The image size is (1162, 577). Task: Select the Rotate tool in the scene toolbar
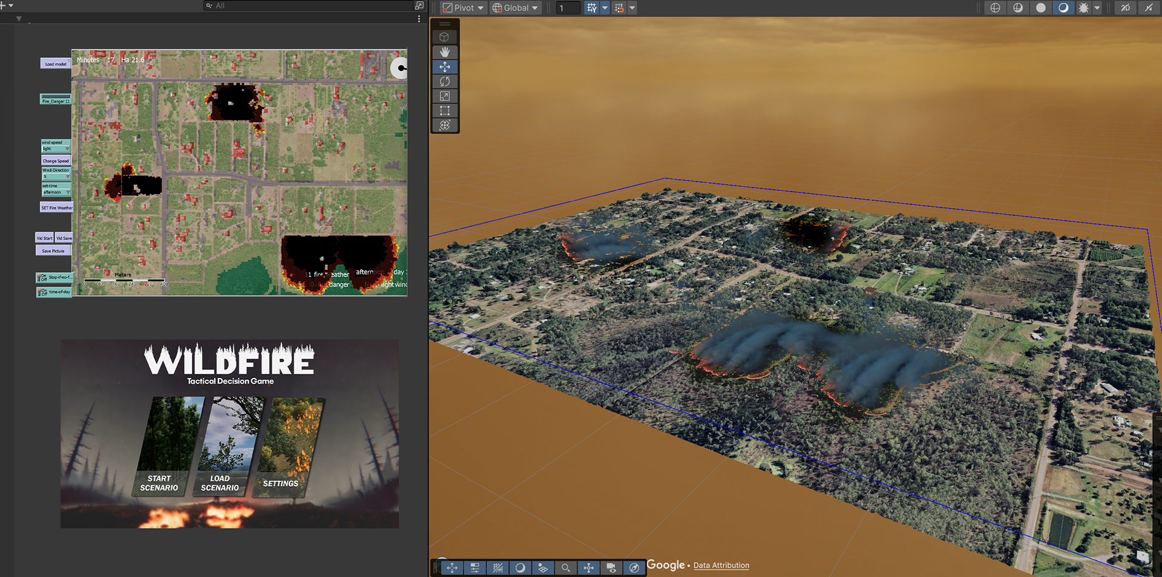[445, 81]
